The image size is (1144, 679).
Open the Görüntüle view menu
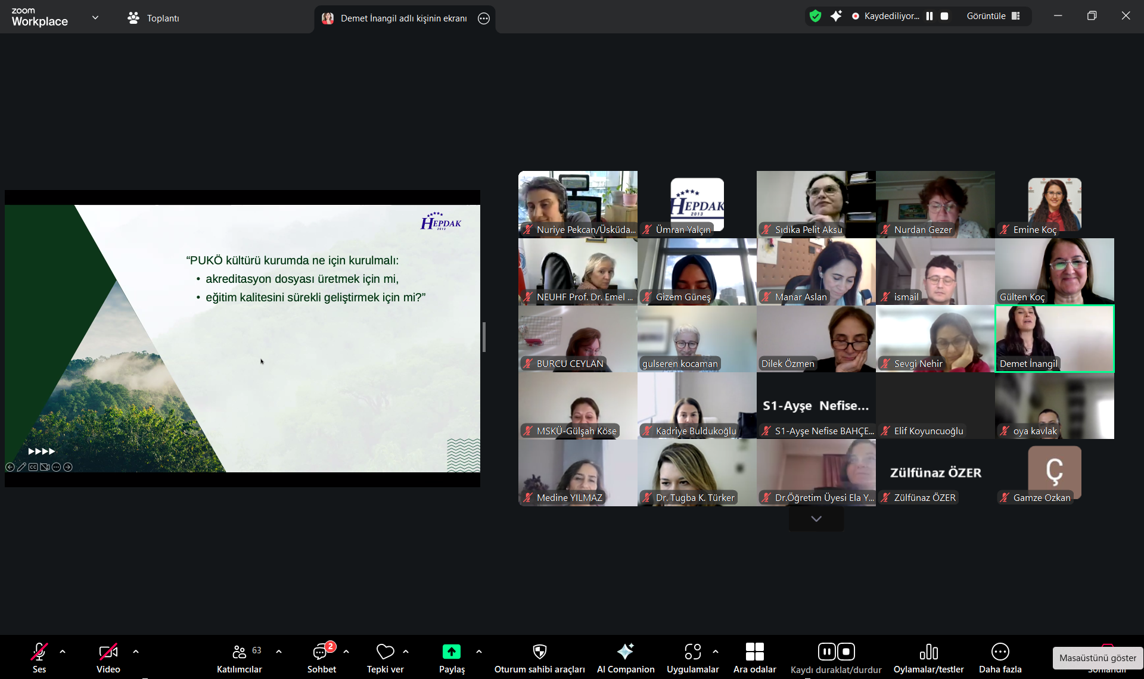tap(993, 16)
